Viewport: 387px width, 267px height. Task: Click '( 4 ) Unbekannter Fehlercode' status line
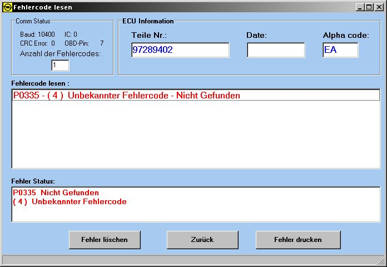point(70,201)
